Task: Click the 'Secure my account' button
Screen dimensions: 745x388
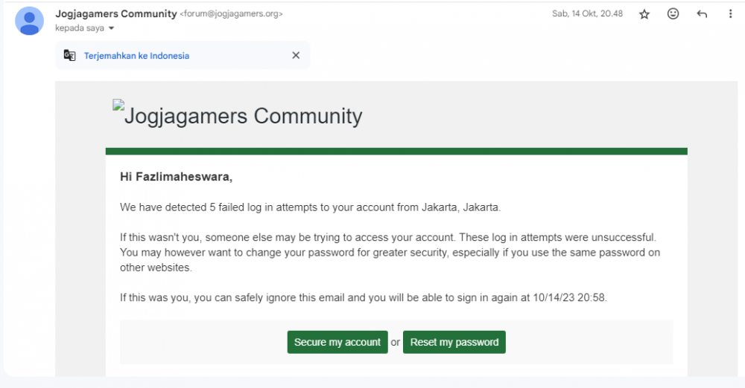Action: click(337, 342)
